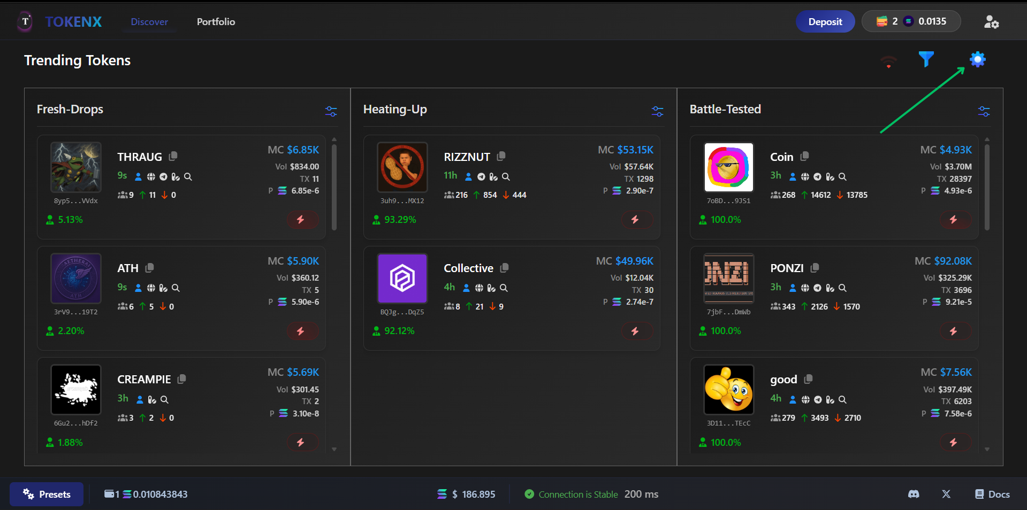Click the pump.fun pill icon on ATH

(x=163, y=288)
